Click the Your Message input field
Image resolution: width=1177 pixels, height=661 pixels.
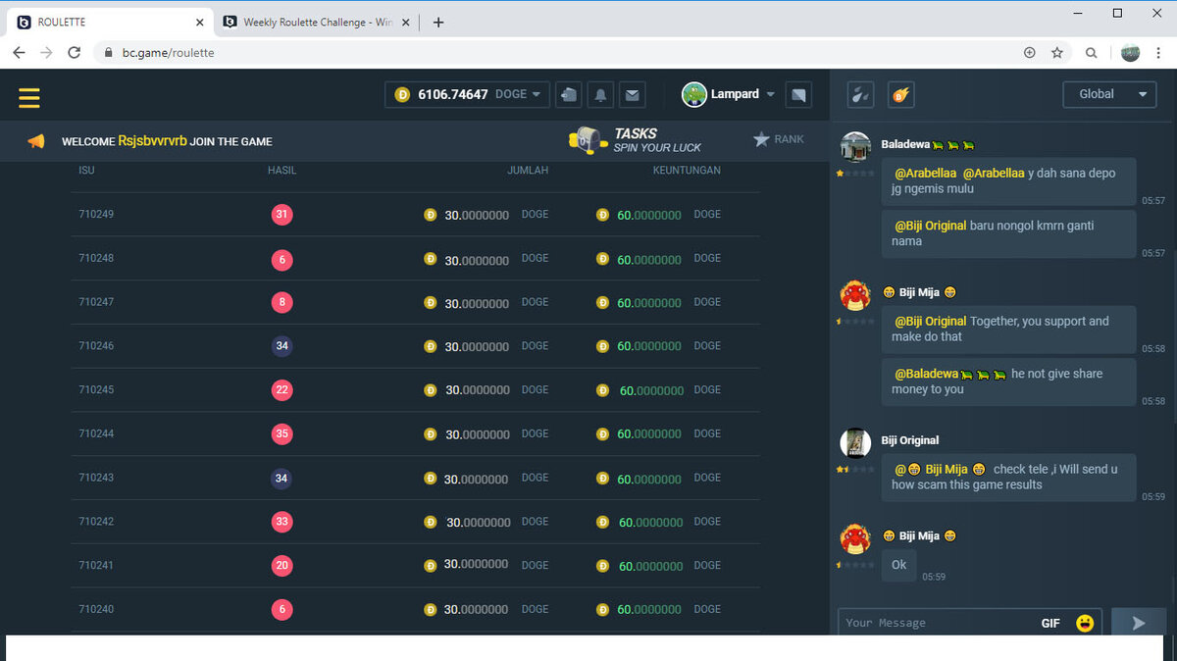(x=932, y=623)
